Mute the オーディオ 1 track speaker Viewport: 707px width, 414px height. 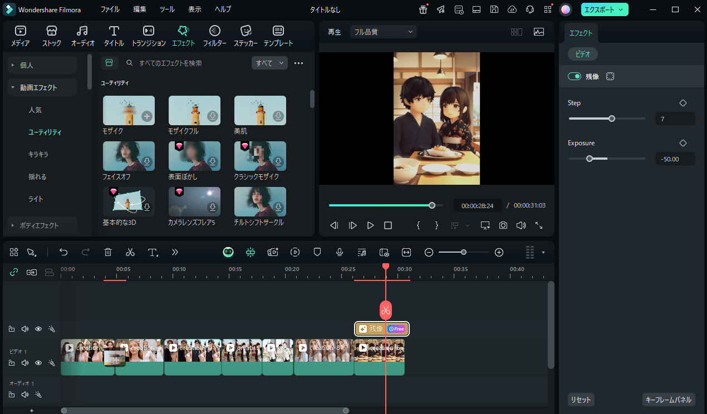(x=25, y=395)
